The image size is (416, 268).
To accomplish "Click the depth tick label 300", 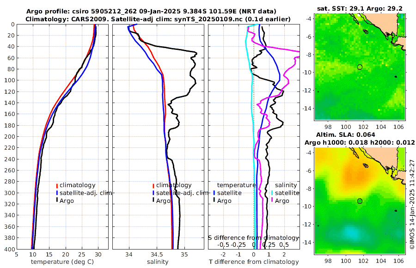I will coord(9,193).
